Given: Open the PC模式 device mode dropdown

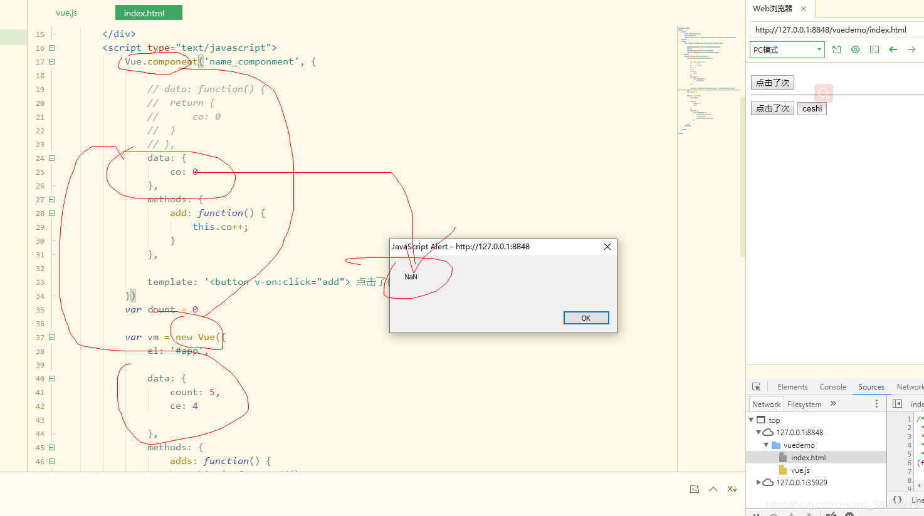Looking at the screenshot, I should 787,49.
